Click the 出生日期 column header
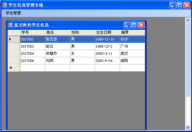This screenshot has width=192, height=132. 107,32
